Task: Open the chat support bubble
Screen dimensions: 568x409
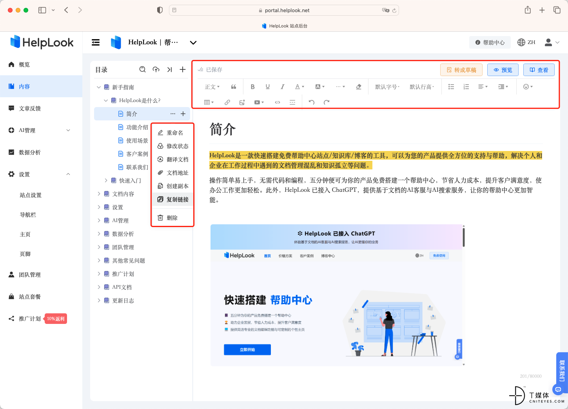Action: (558, 389)
